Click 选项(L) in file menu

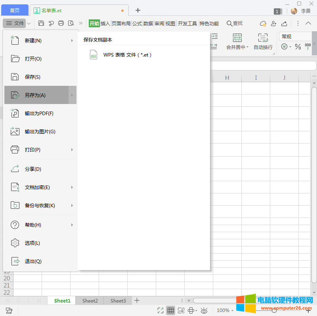pyautogui.click(x=32, y=243)
